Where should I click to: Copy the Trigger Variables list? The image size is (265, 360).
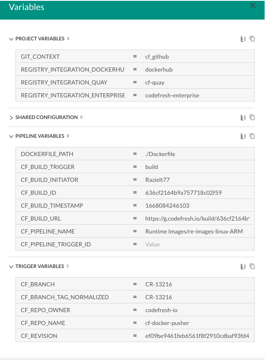tap(252, 266)
